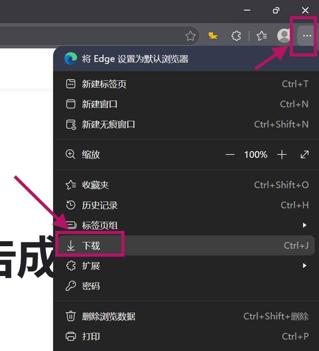Open Downloads (下载) menu item
Image resolution: width=319 pixels, height=351 pixels.
point(186,245)
